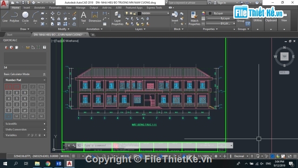Collapse the Number Pad section
Screen dimensions: 298x168
pyautogui.click(x=45, y=80)
